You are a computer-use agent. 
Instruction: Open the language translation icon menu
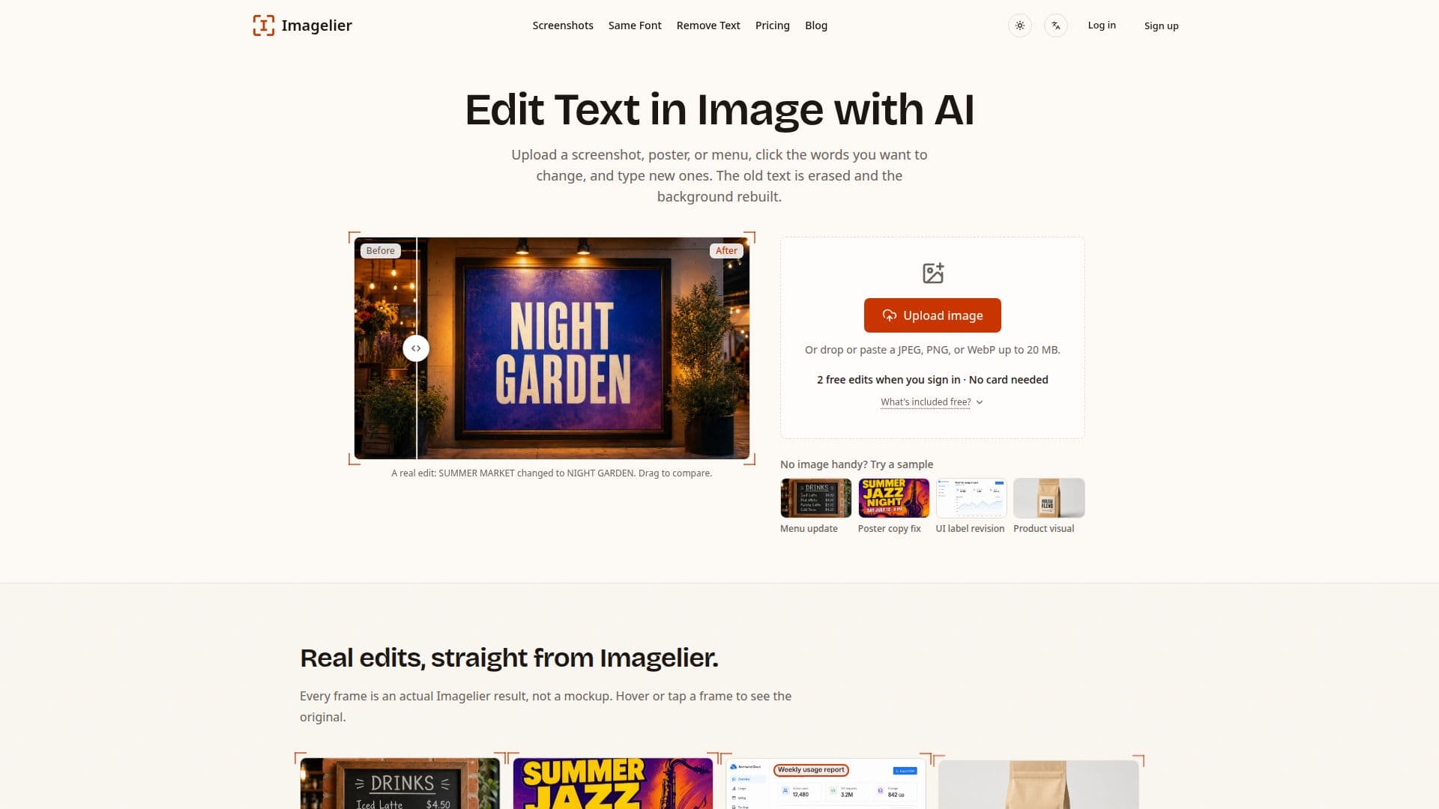tap(1055, 25)
